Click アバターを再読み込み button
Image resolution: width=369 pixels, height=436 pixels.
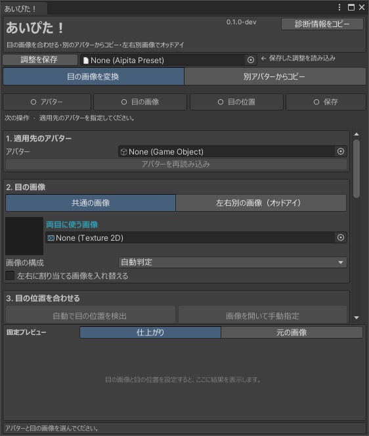[176, 164]
